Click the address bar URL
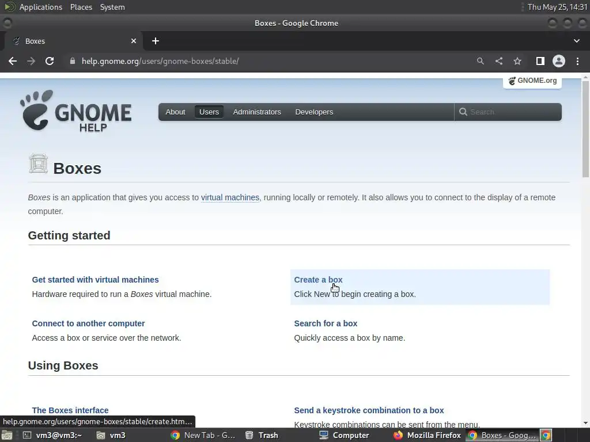Screen dimensions: 590x442 click(x=160, y=61)
